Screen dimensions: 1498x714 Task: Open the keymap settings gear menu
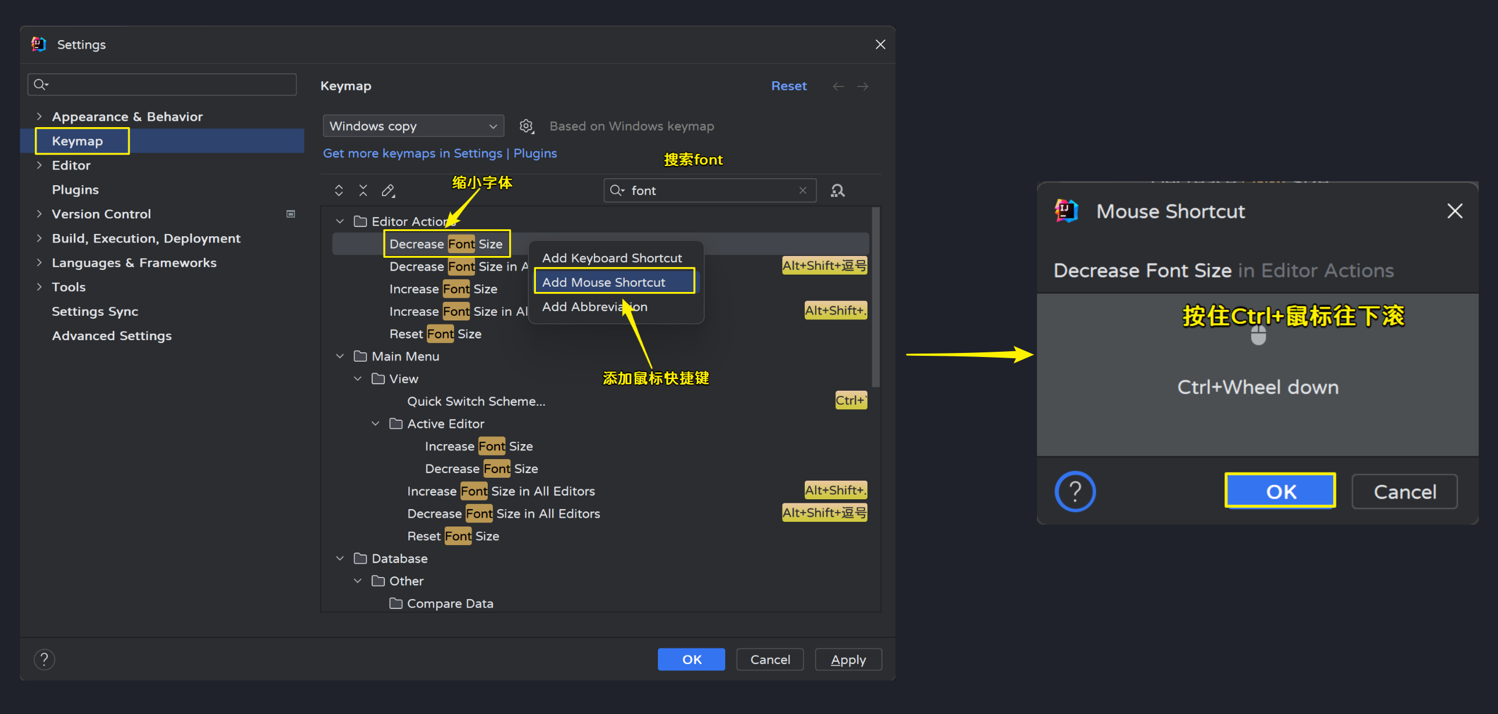point(526,125)
